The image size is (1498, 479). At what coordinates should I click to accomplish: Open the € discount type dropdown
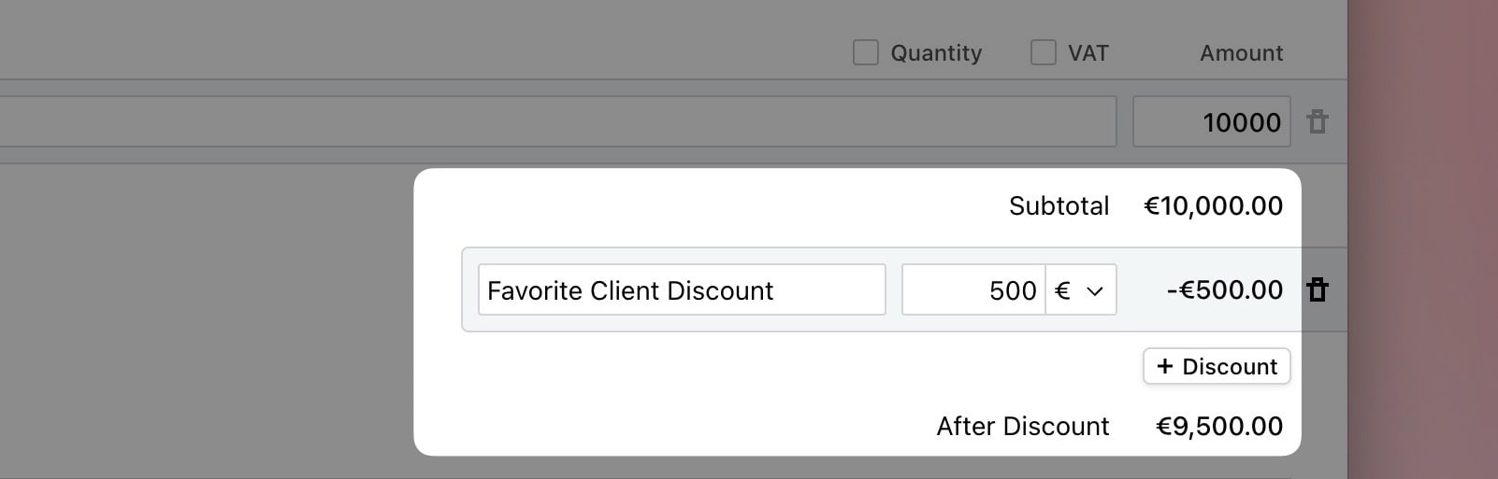pos(1080,290)
